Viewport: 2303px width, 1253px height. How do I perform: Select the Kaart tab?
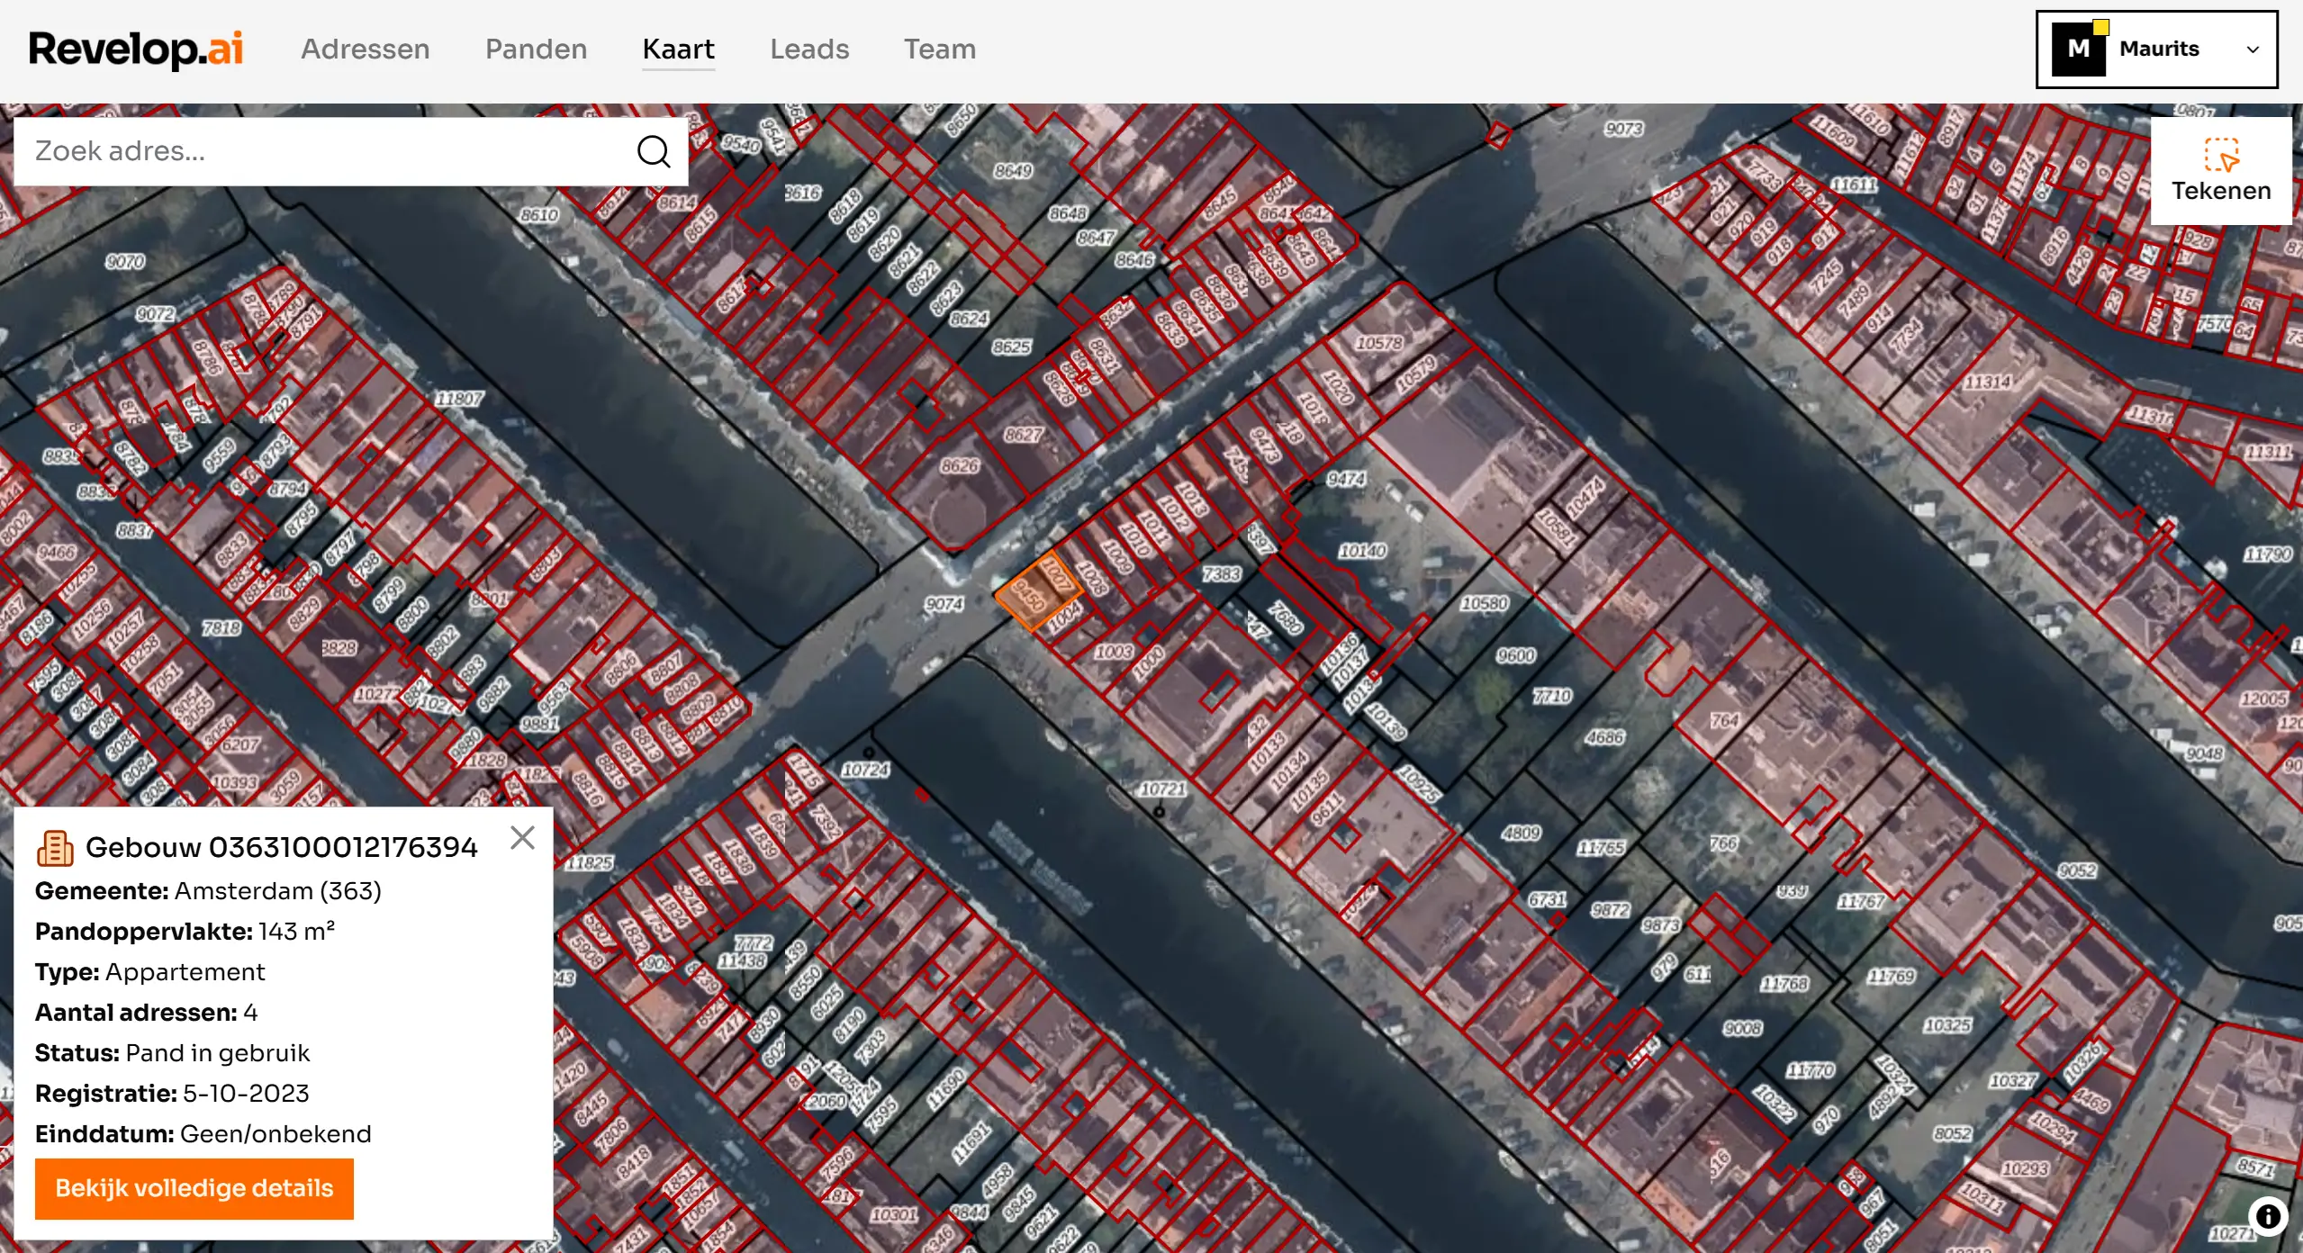pyautogui.click(x=678, y=49)
